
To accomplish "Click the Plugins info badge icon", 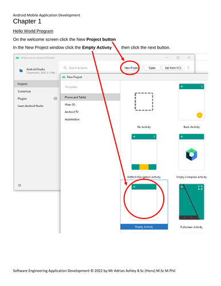I will 56,98.
